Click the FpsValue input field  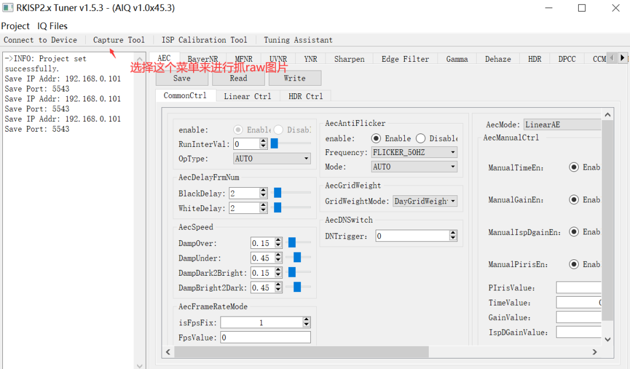tap(265, 338)
